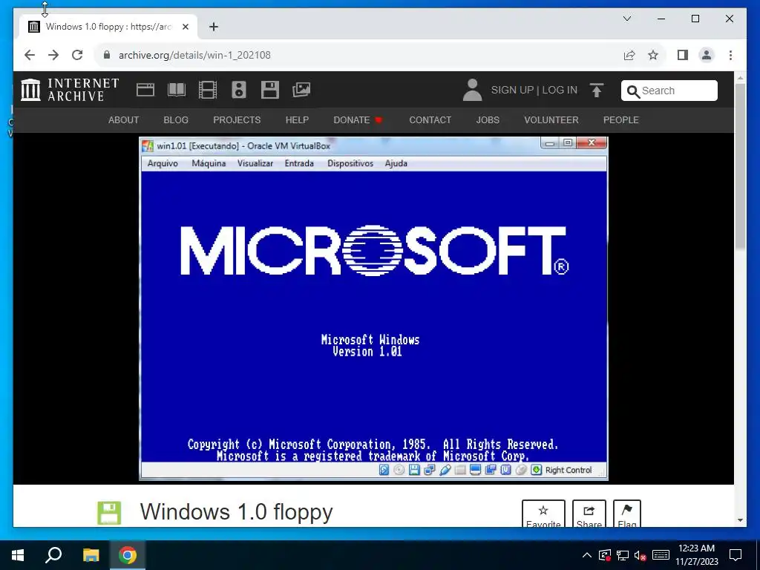Click the upload arrow icon

597,90
